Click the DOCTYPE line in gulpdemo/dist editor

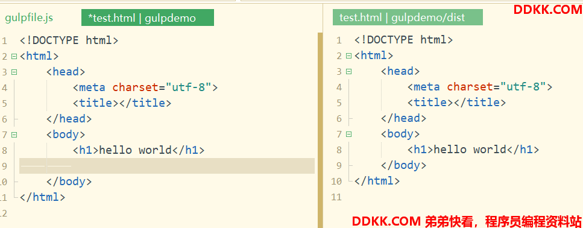(404, 40)
